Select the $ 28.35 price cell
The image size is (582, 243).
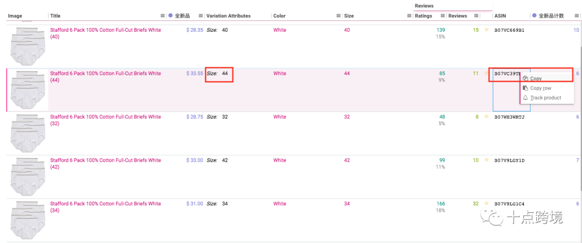(195, 30)
